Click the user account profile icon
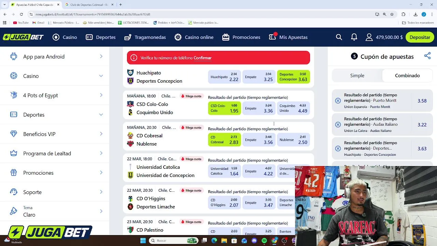The image size is (437, 246). point(369,37)
